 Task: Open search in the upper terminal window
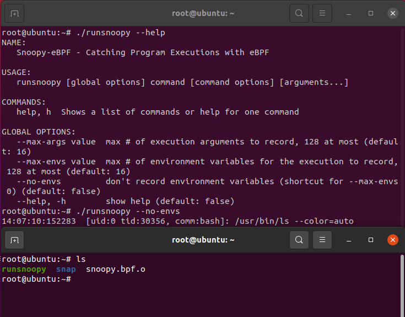coord(299,13)
